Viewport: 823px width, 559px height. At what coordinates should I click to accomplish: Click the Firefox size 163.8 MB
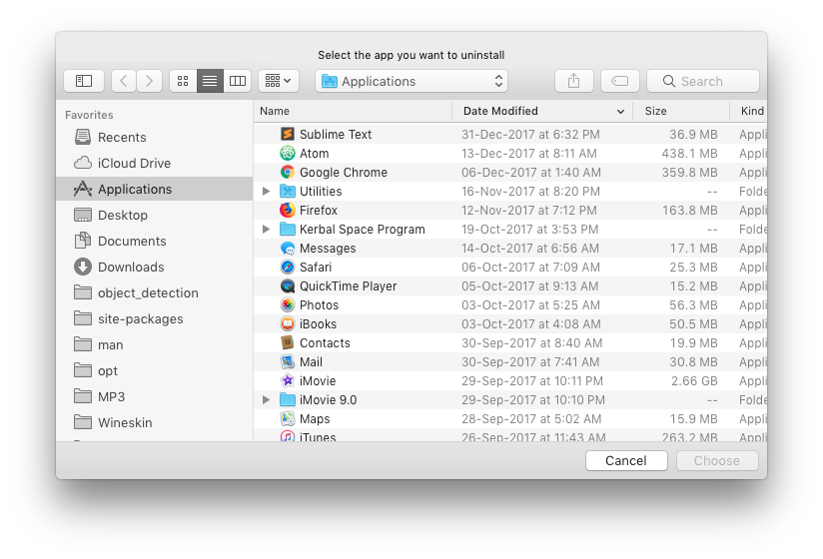pyautogui.click(x=690, y=210)
